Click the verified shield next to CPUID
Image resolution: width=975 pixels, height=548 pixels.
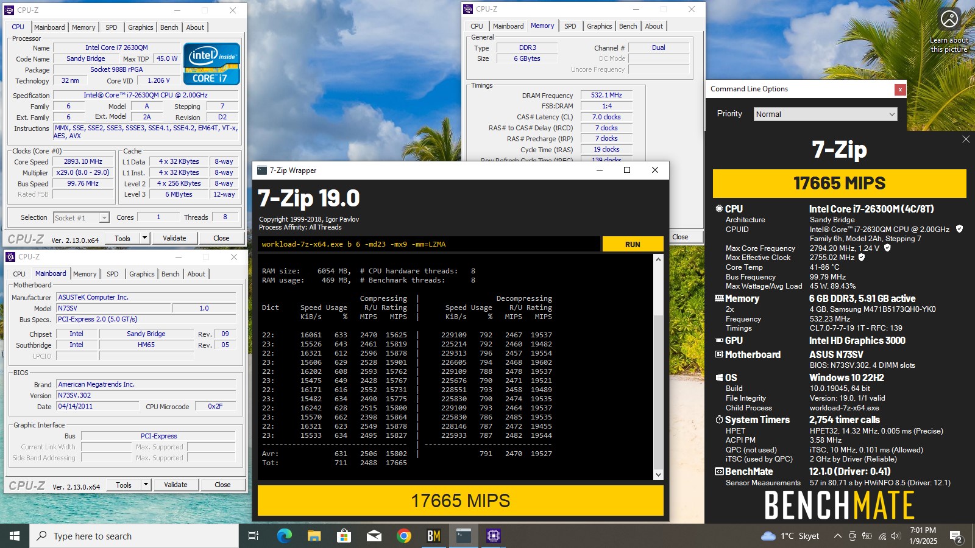point(959,229)
